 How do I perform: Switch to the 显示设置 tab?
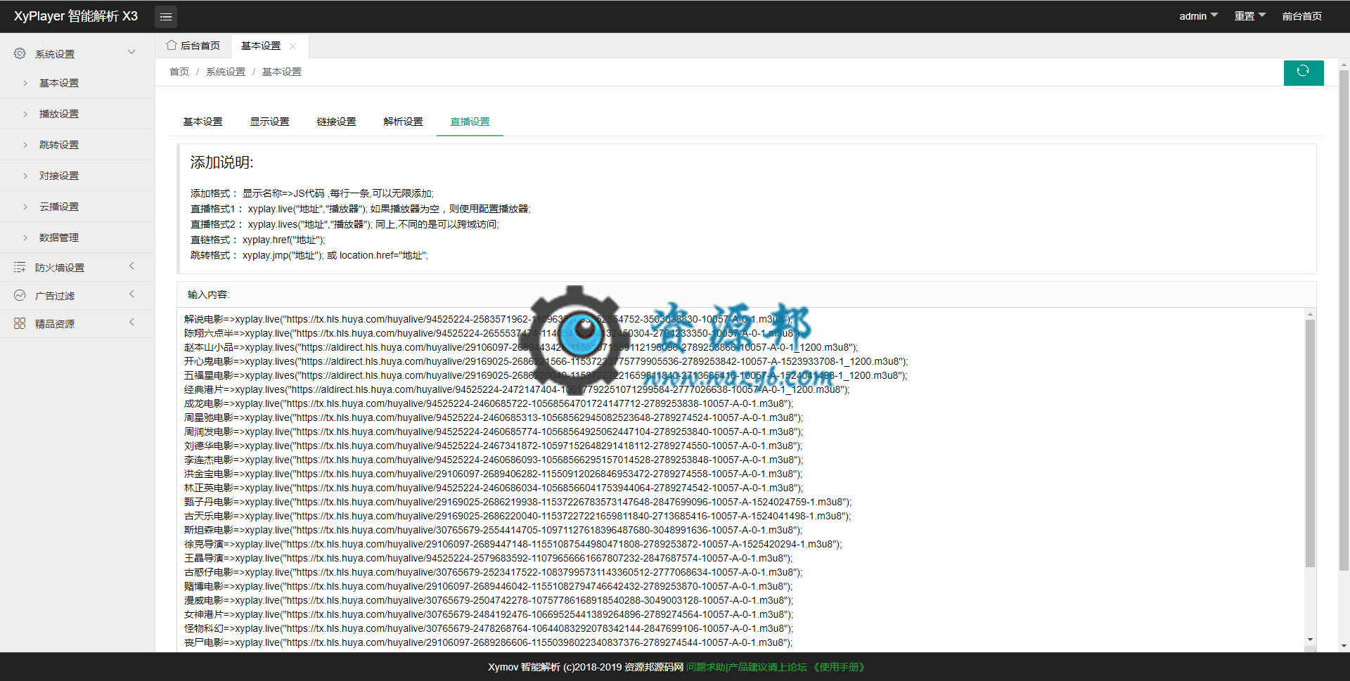[x=269, y=122]
